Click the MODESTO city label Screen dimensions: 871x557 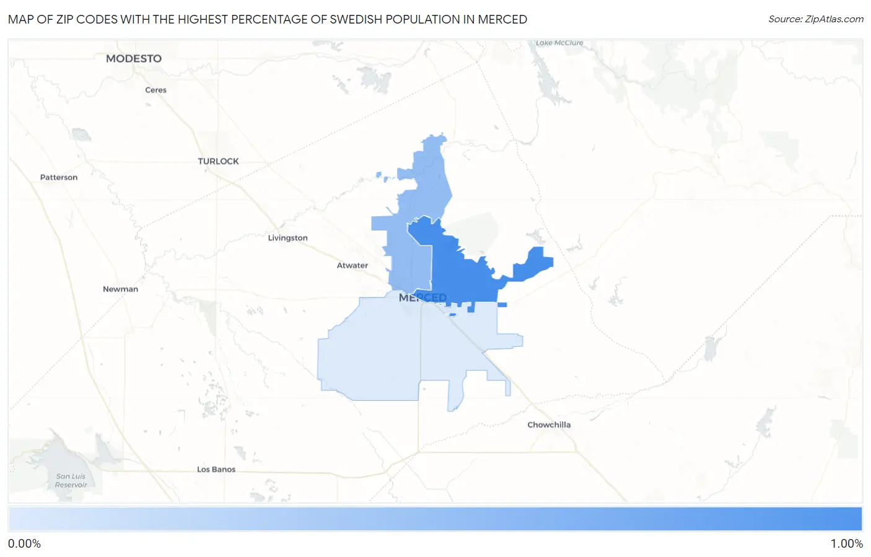[134, 58]
